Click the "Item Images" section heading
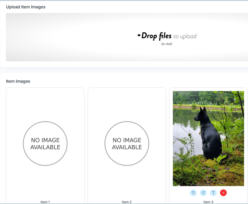Screen dimensions: 248x204 tap(18, 81)
